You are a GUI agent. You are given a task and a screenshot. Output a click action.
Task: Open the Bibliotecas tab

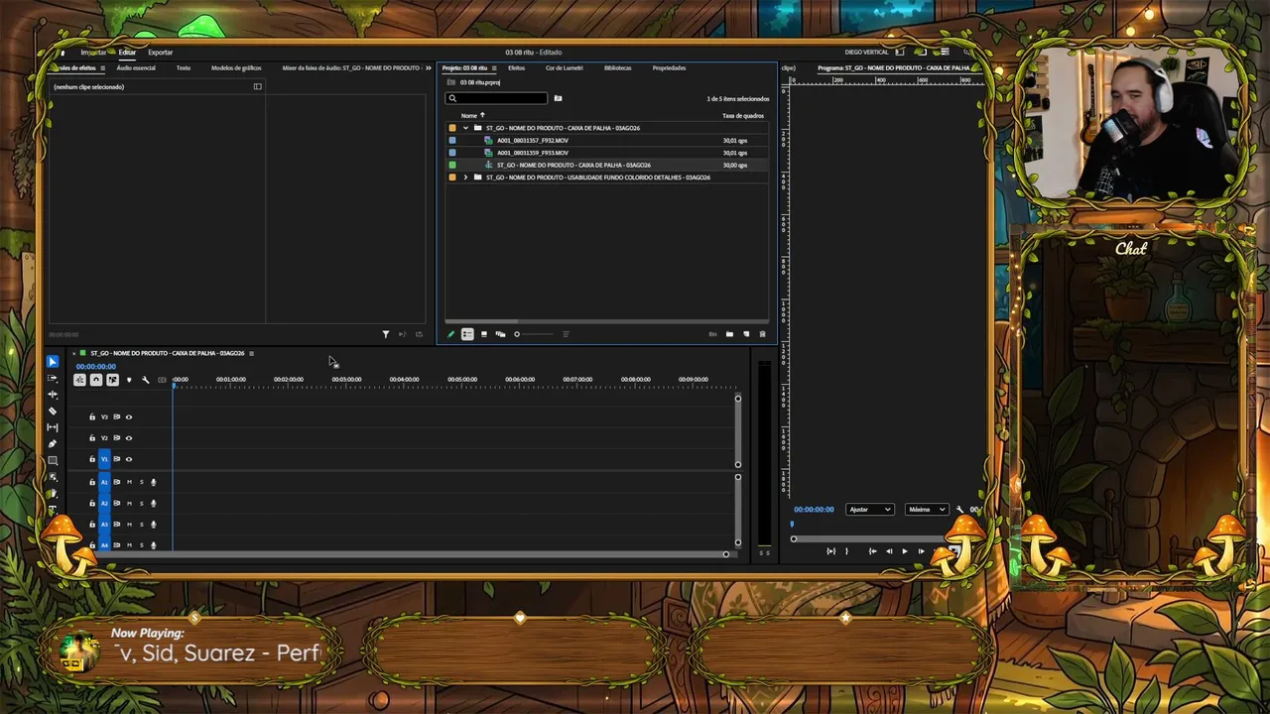pyautogui.click(x=617, y=68)
